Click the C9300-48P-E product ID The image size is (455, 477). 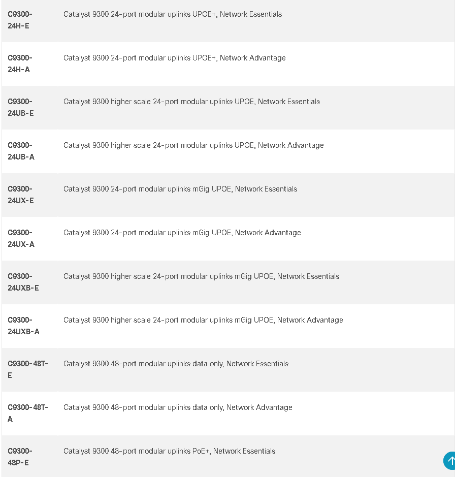pyautogui.click(x=20, y=457)
